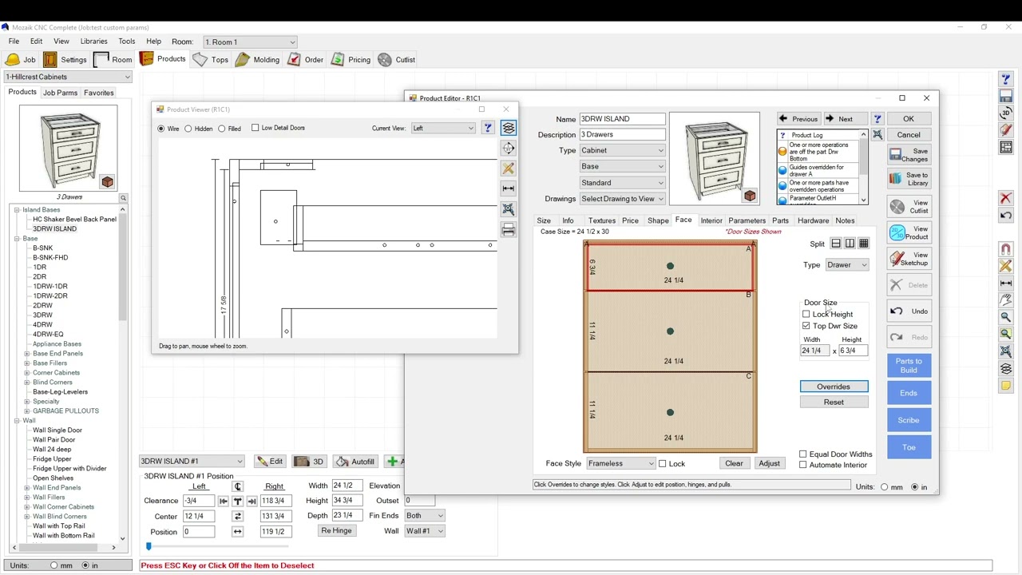This screenshot has width=1022, height=575.
Task: Open help in Product Viewer toolbar
Action: tap(488, 128)
